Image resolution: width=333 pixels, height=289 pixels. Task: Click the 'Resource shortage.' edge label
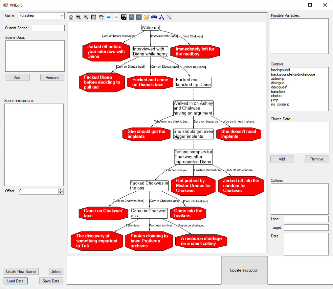pos(191,226)
